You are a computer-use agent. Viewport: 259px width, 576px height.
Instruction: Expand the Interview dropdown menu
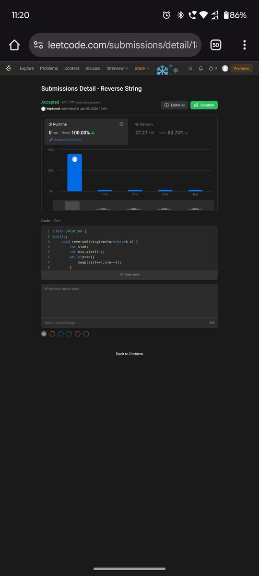click(x=117, y=69)
